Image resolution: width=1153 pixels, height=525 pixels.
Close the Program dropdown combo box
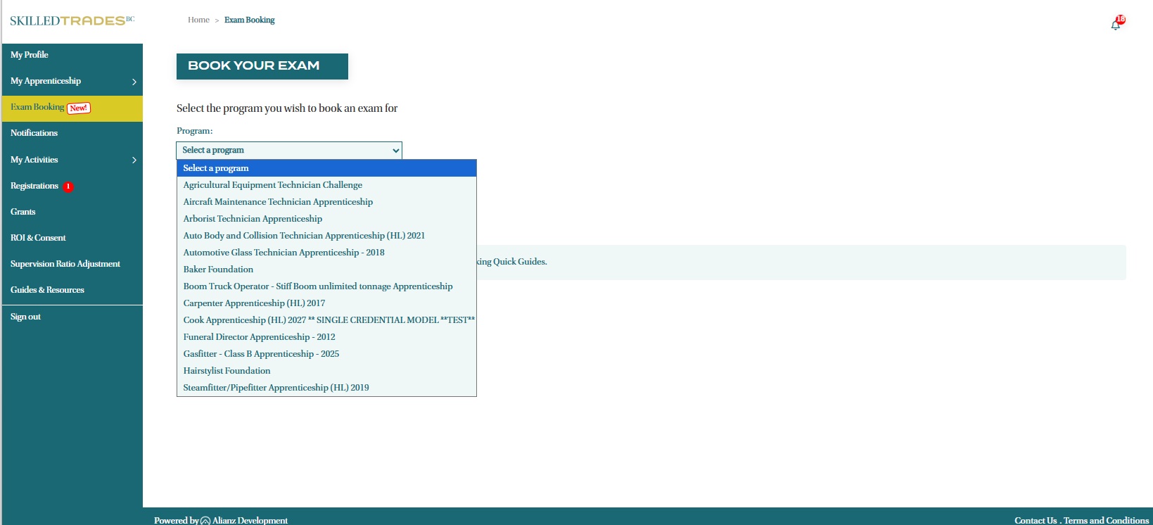288,150
